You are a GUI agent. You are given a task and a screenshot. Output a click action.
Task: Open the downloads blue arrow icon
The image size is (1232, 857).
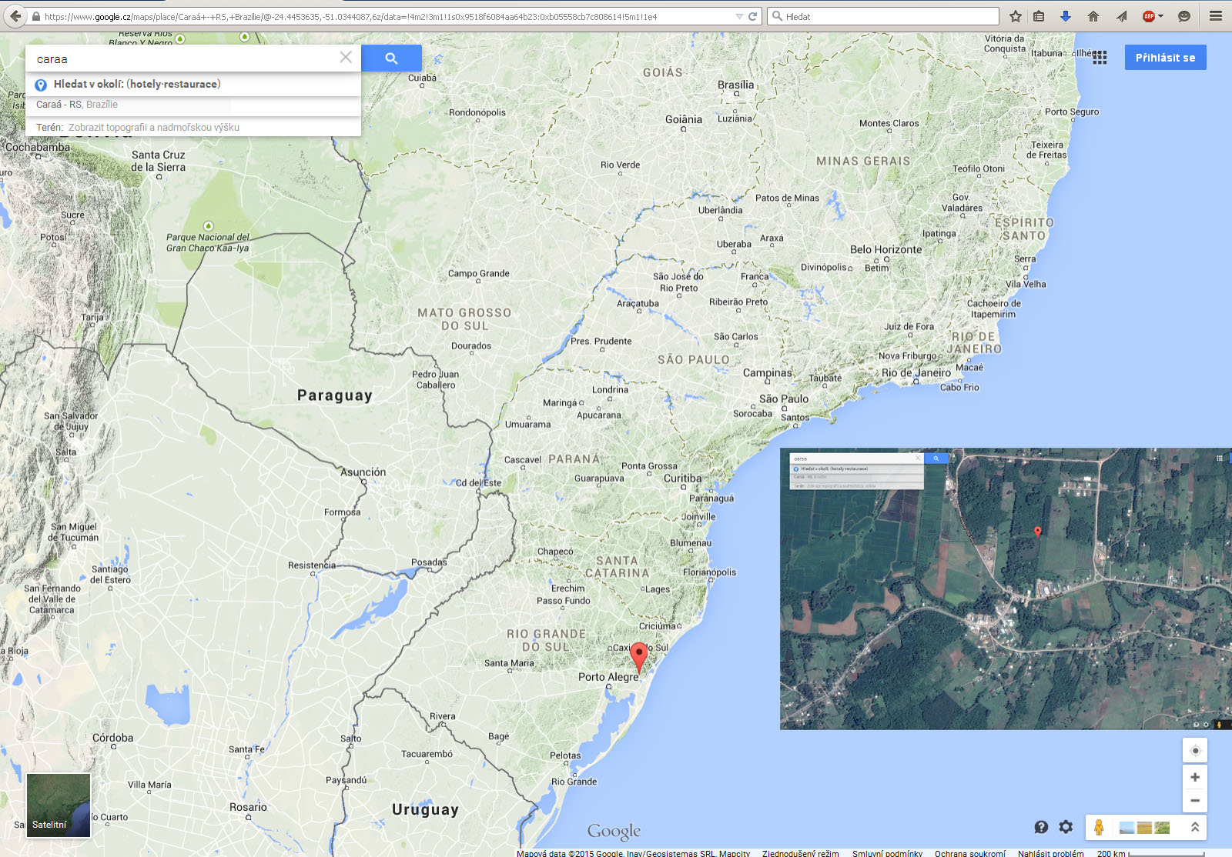point(1066,16)
